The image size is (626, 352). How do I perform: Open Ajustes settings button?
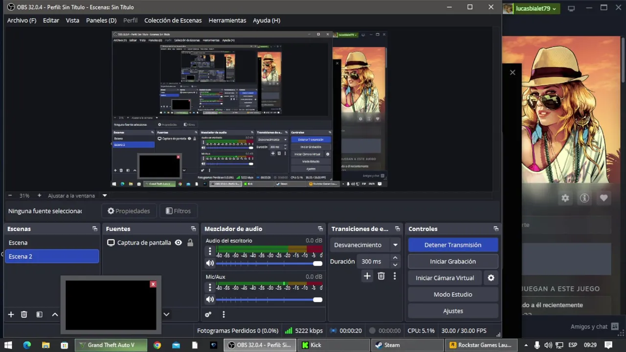pyautogui.click(x=453, y=311)
